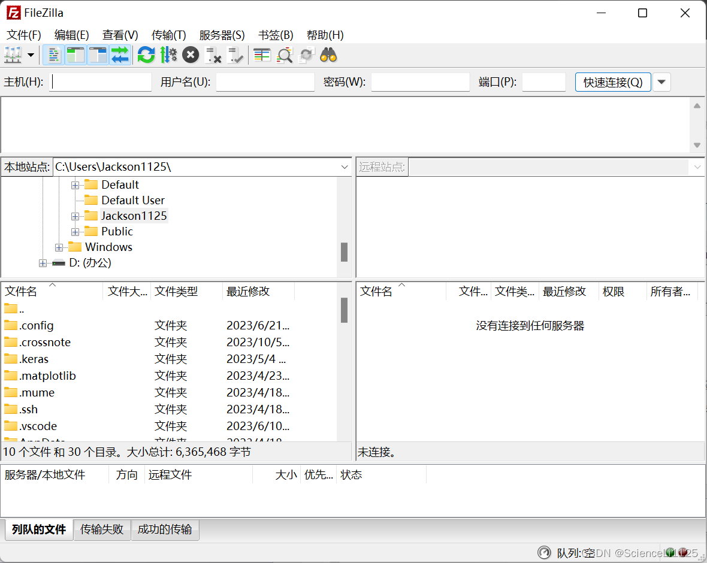Screen dimensions: 707x563
Task: Expand the Public folder node
Action: point(75,232)
